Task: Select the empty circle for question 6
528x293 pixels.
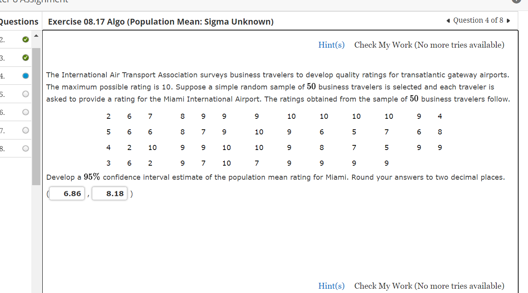Action: click(x=25, y=112)
